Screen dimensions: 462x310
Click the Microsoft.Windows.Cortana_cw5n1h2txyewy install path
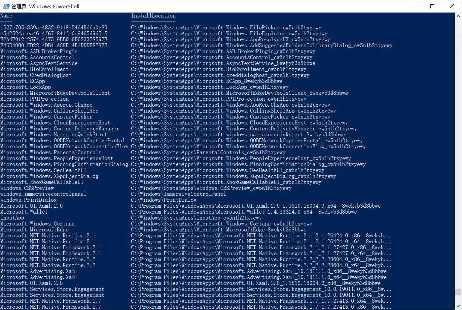pos(222,224)
